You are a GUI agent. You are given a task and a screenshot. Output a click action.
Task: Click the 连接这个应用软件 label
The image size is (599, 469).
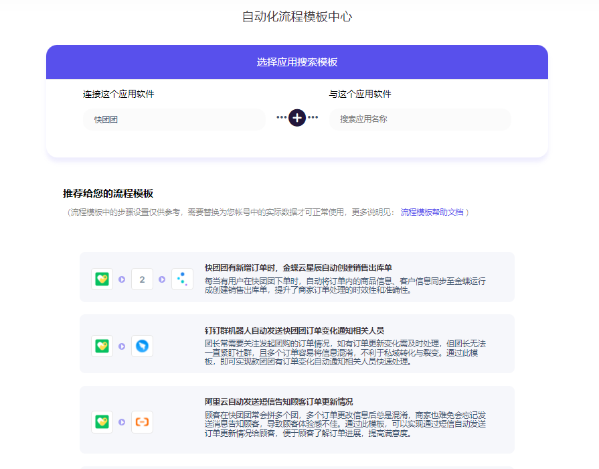point(118,94)
